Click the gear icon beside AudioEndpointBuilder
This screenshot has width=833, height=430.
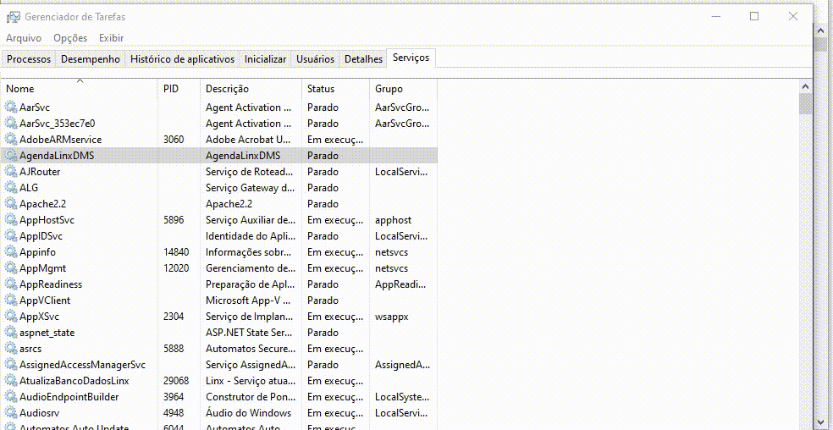(x=11, y=397)
